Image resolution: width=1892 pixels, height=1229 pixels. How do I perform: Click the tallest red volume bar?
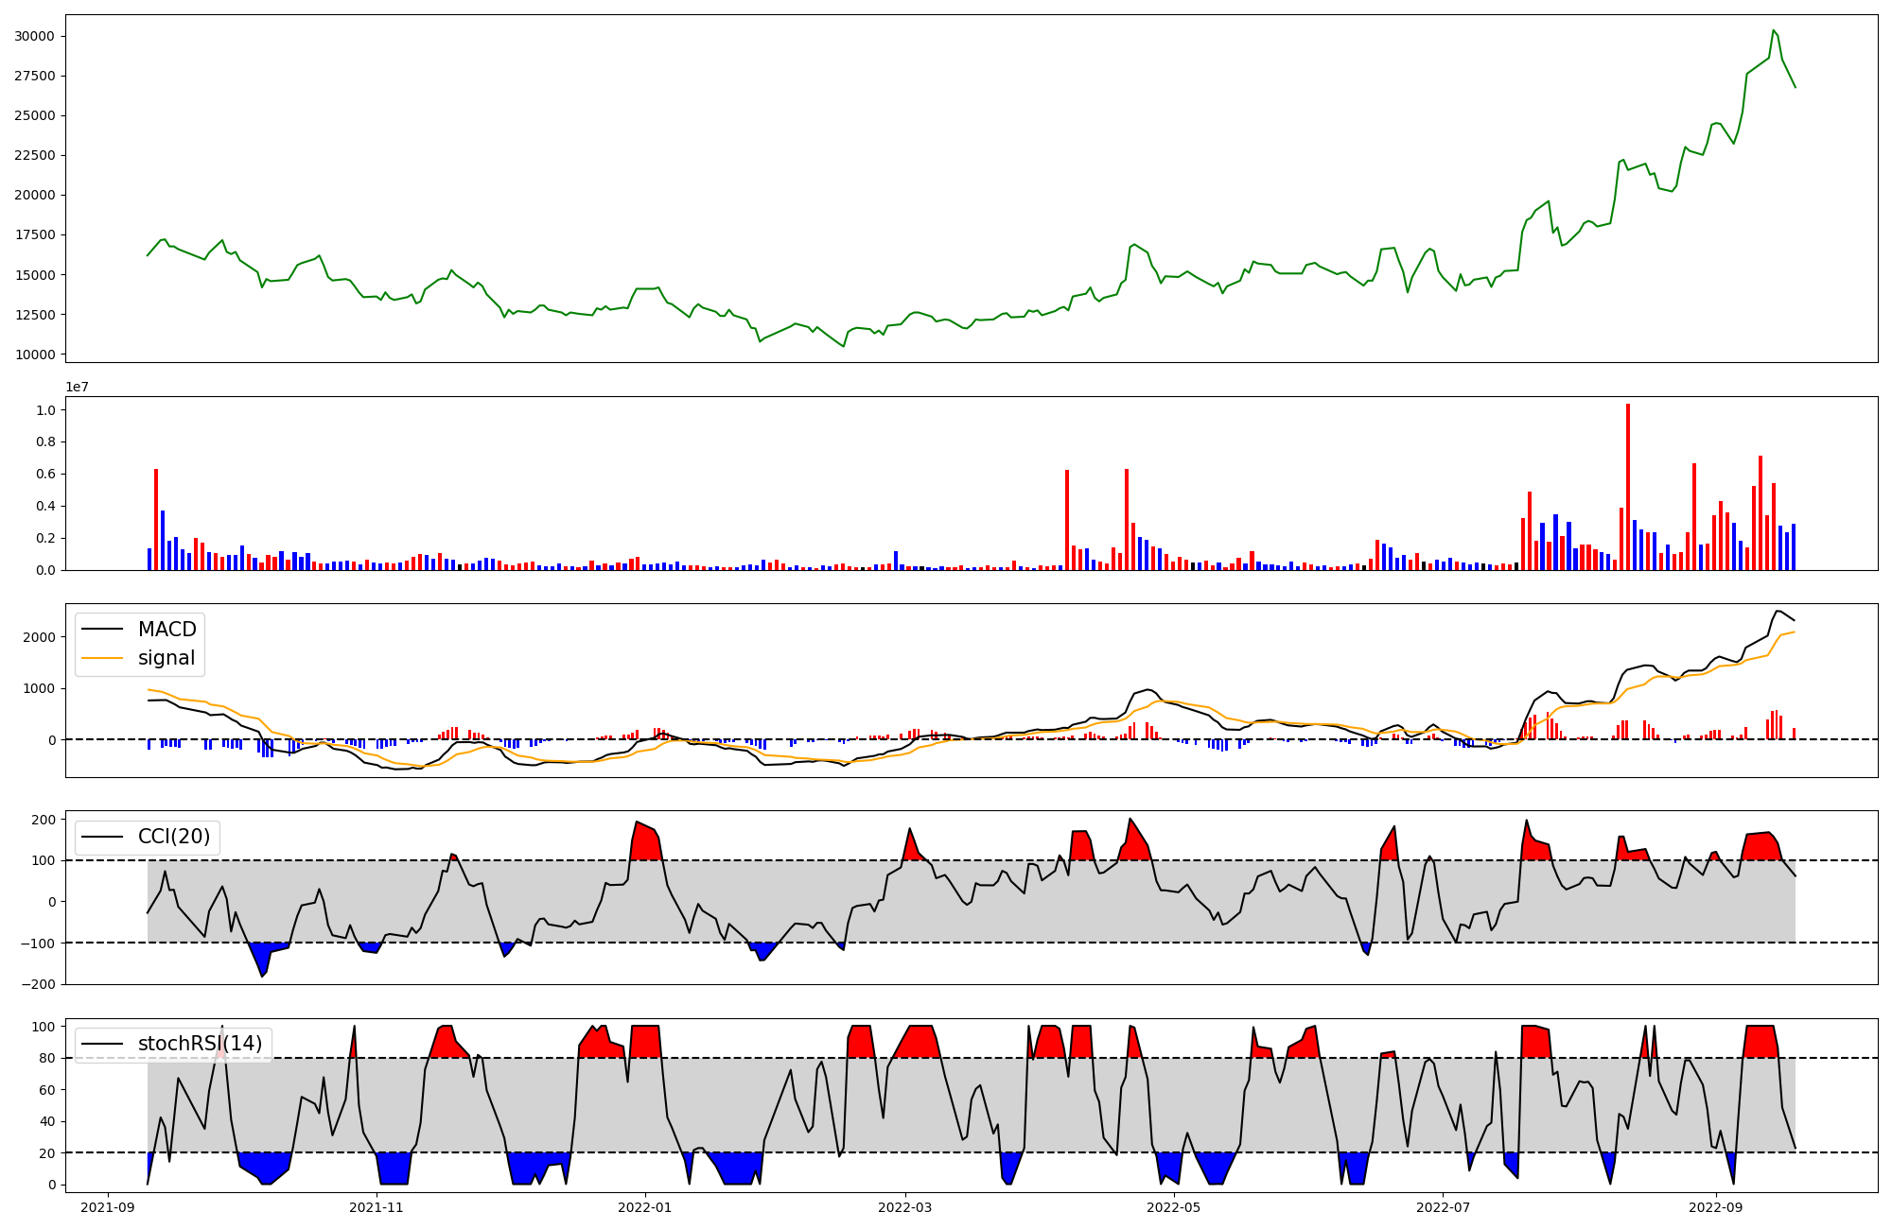coord(1628,487)
